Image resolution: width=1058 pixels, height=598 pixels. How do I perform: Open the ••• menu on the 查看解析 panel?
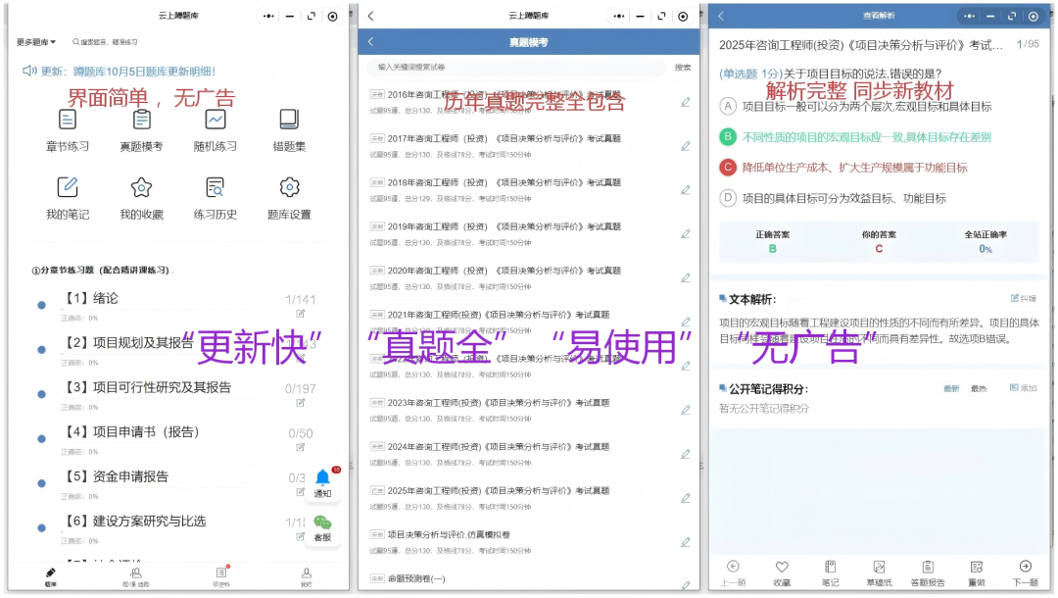coord(968,16)
